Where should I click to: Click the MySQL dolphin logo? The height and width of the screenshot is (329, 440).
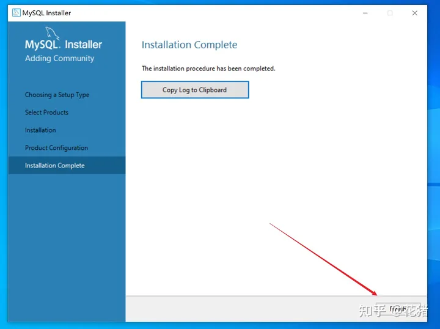[x=52, y=33]
